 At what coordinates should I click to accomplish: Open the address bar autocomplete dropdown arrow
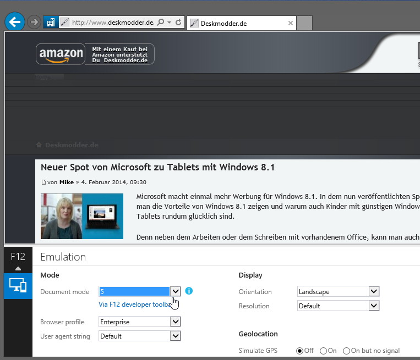point(170,22)
